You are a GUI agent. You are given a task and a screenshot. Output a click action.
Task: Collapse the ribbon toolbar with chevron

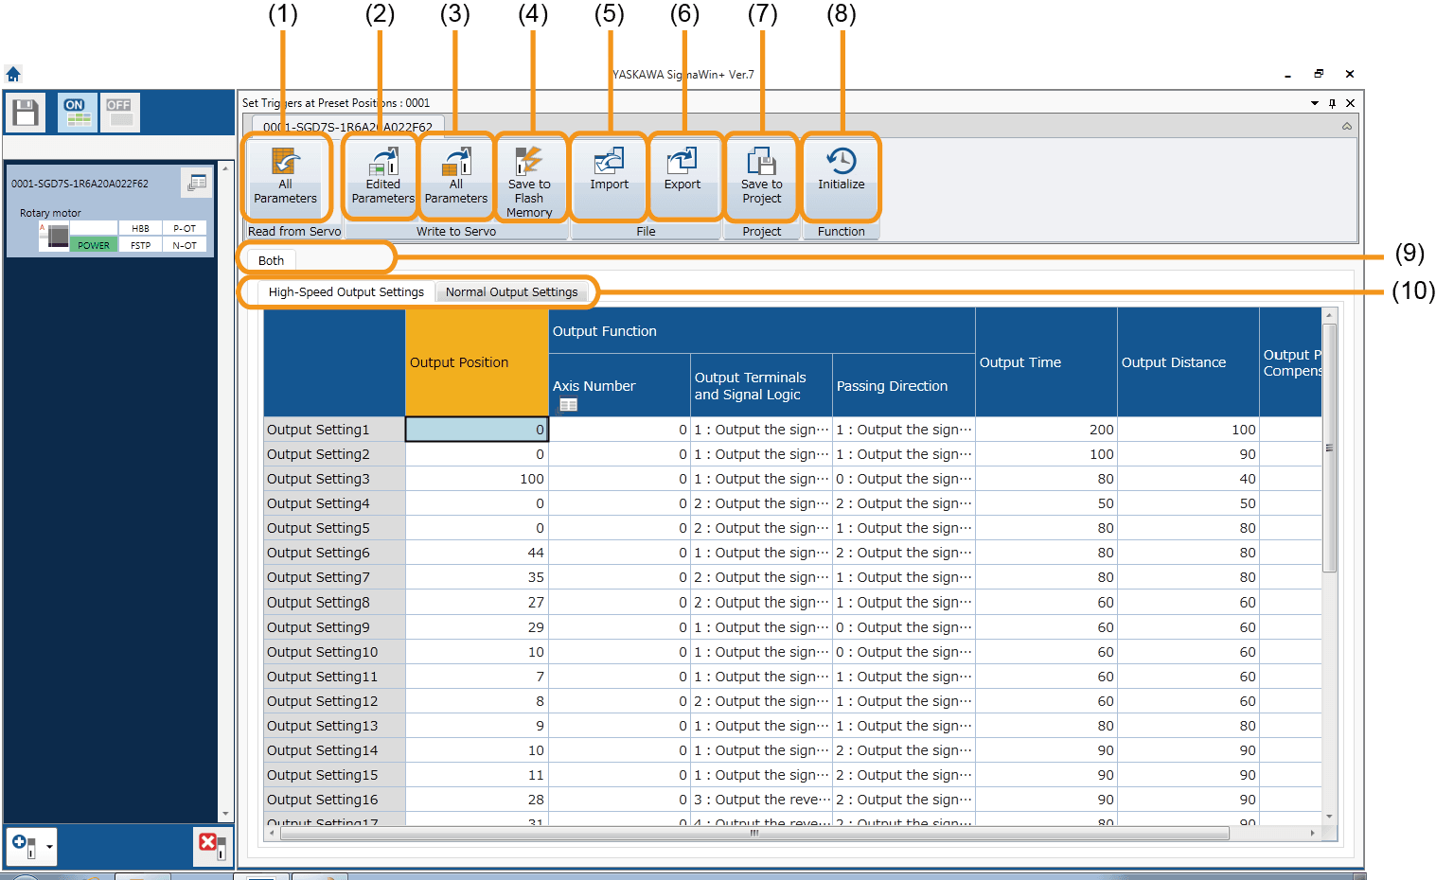click(1346, 127)
